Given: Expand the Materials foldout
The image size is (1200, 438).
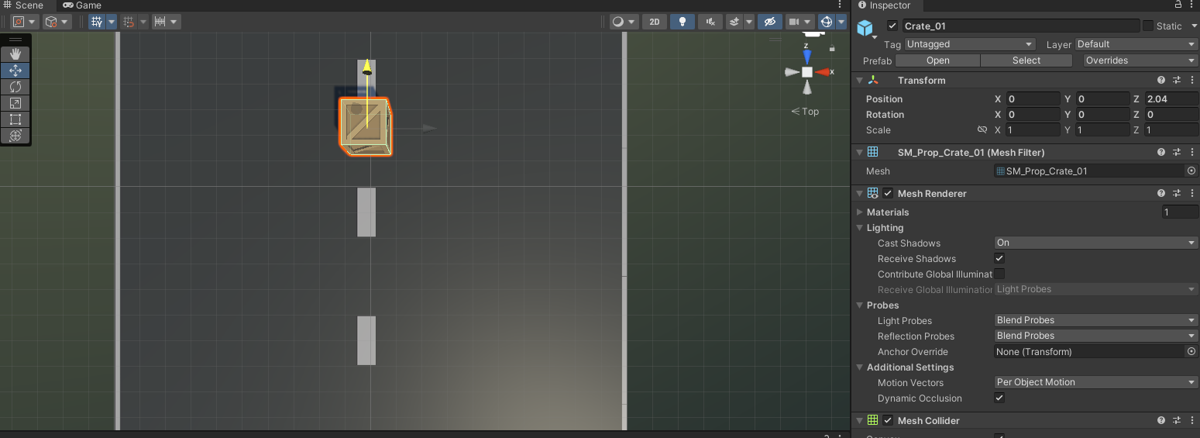Looking at the screenshot, I should (x=860, y=212).
